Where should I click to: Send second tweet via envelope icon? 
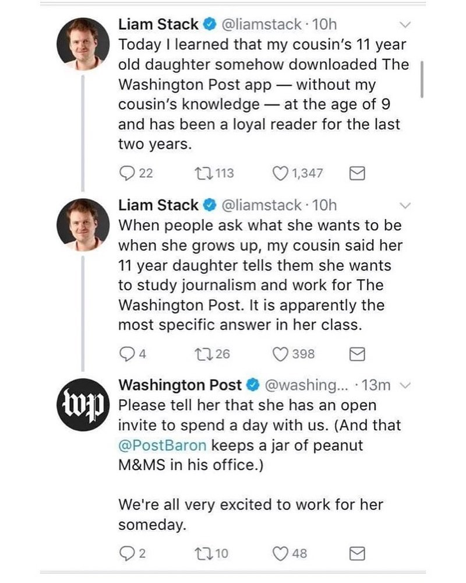[357, 354]
